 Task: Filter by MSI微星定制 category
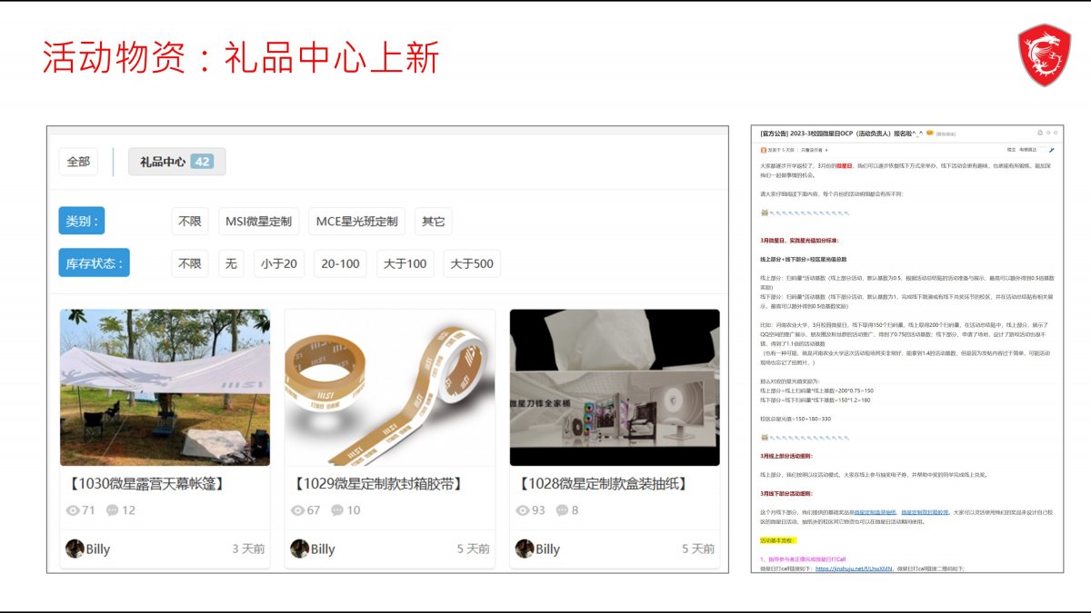point(259,222)
